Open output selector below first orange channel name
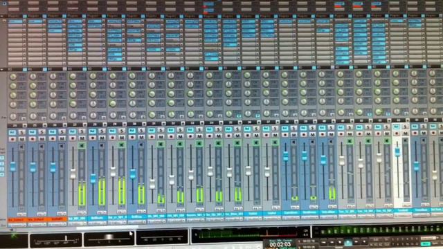The image size is (443, 249). pyautogui.click(x=17, y=225)
